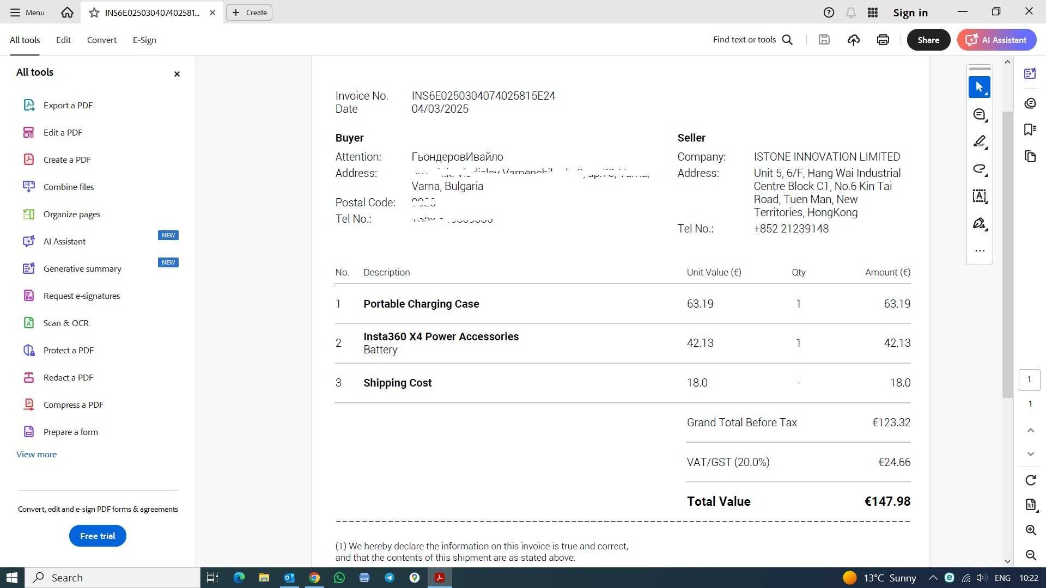Select the add text box tool
The image size is (1046, 588).
979,196
